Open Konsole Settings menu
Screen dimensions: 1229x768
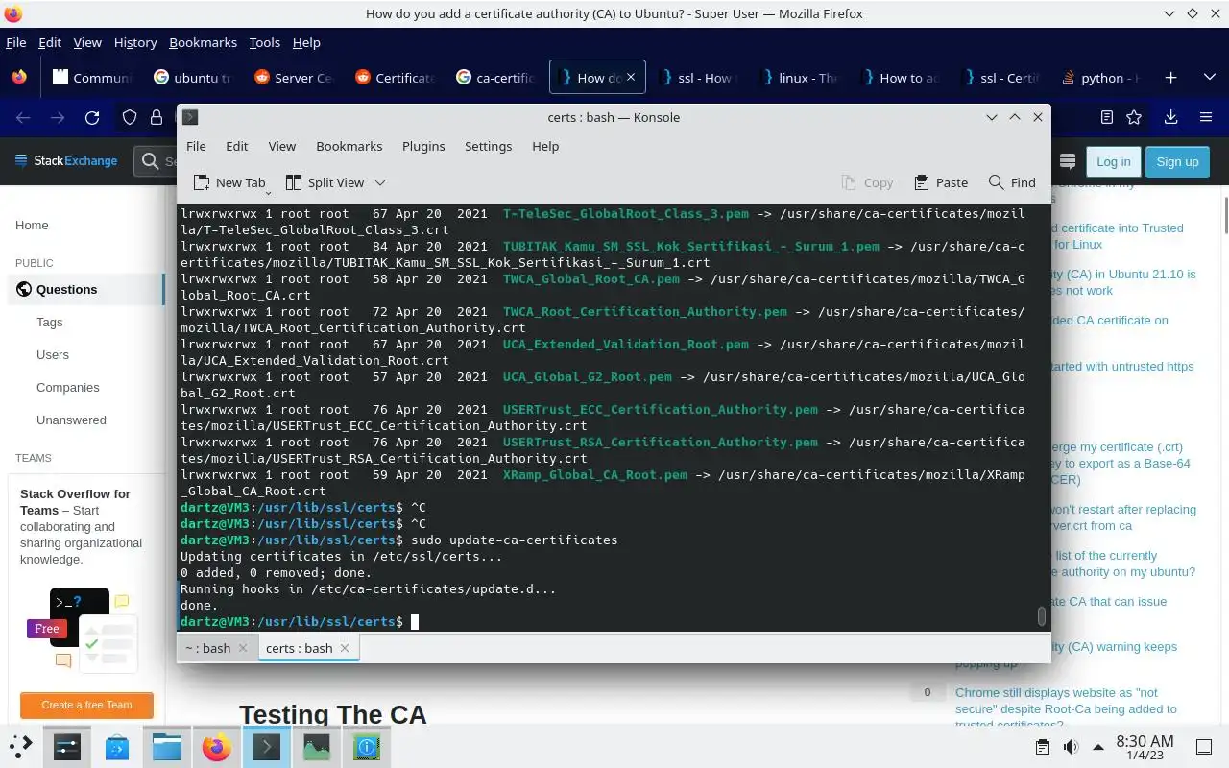point(488,146)
